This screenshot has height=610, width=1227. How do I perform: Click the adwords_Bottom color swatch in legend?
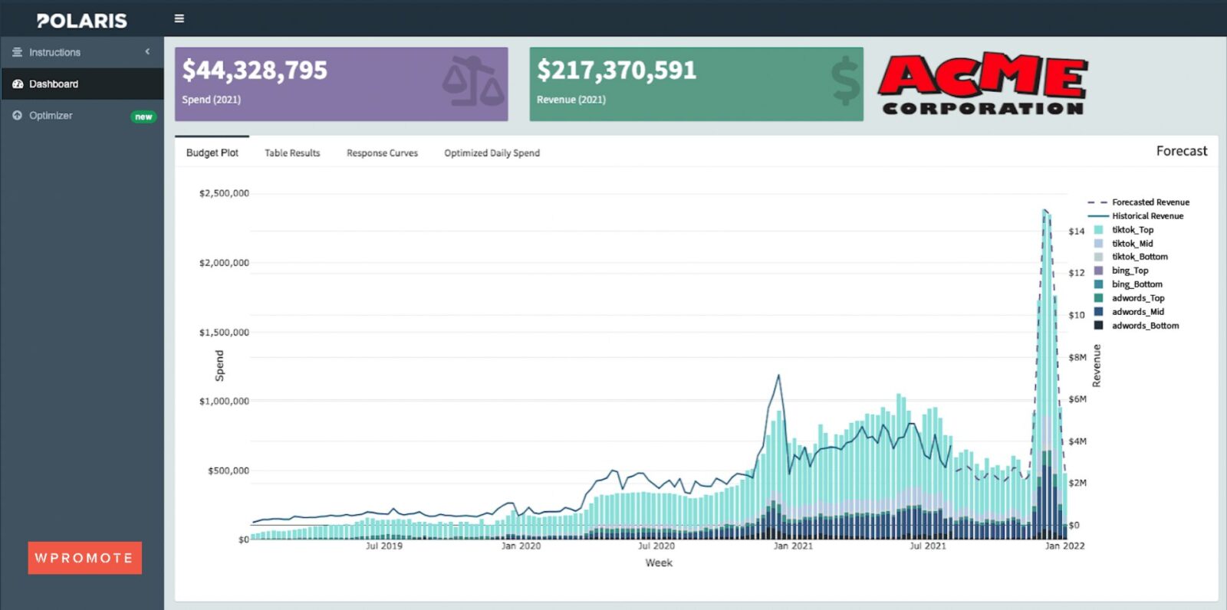[x=1098, y=326]
